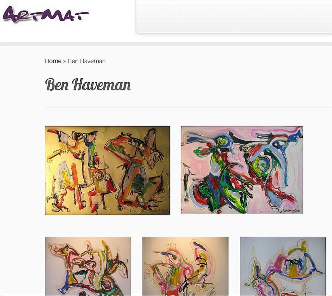Image resolution: width=332 pixels, height=296 pixels.
Task: Click the Ben Haveman page heading
Action: [x=88, y=84]
